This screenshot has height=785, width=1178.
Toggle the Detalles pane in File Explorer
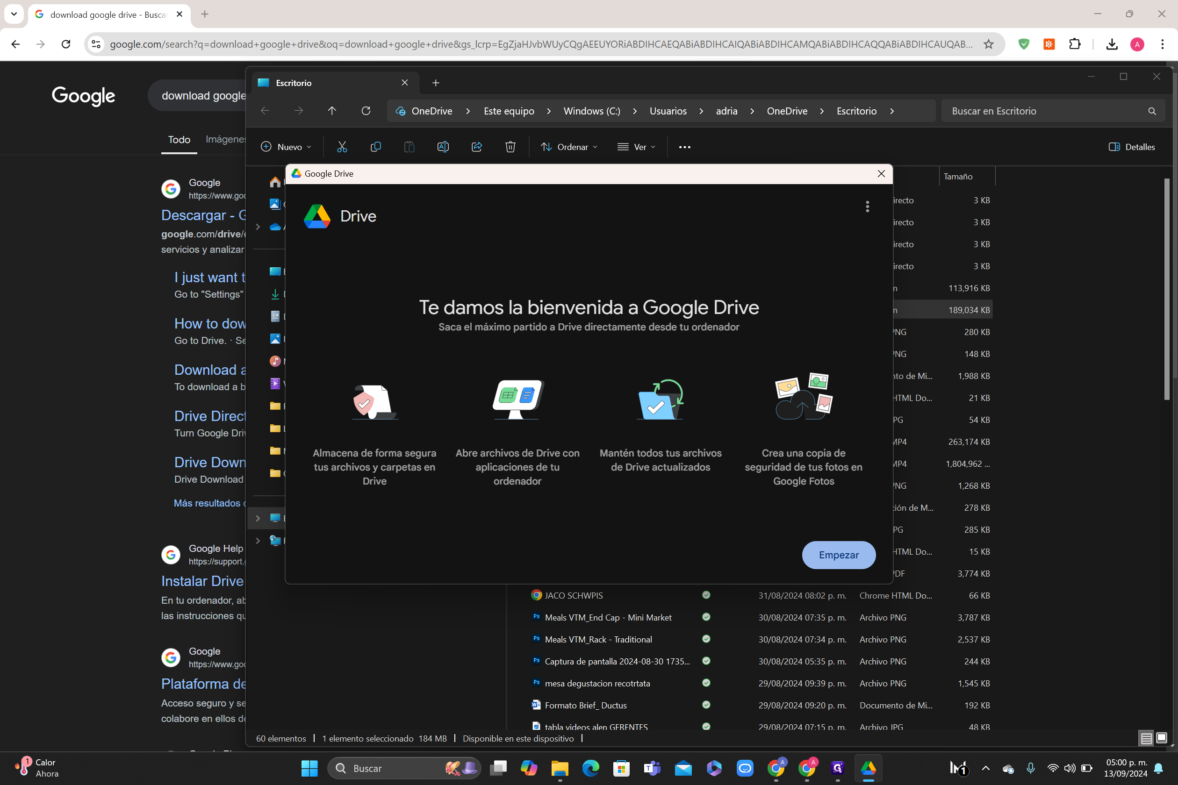pos(1131,147)
